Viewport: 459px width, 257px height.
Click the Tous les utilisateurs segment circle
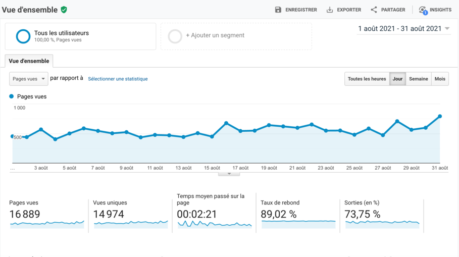(23, 36)
